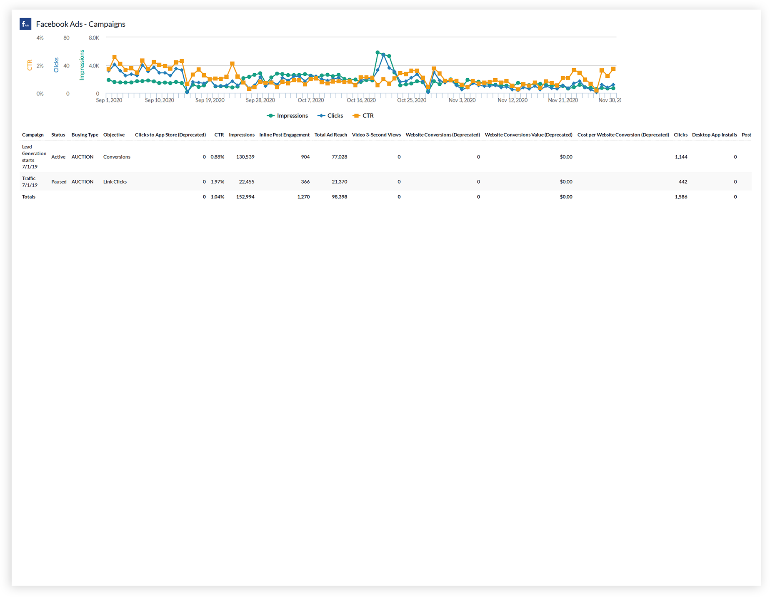Select the orange CTR legend marker
This screenshot has height=597, width=770.
click(355, 116)
